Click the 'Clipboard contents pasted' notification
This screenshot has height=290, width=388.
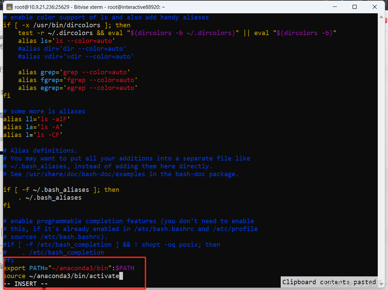tap(329, 282)
